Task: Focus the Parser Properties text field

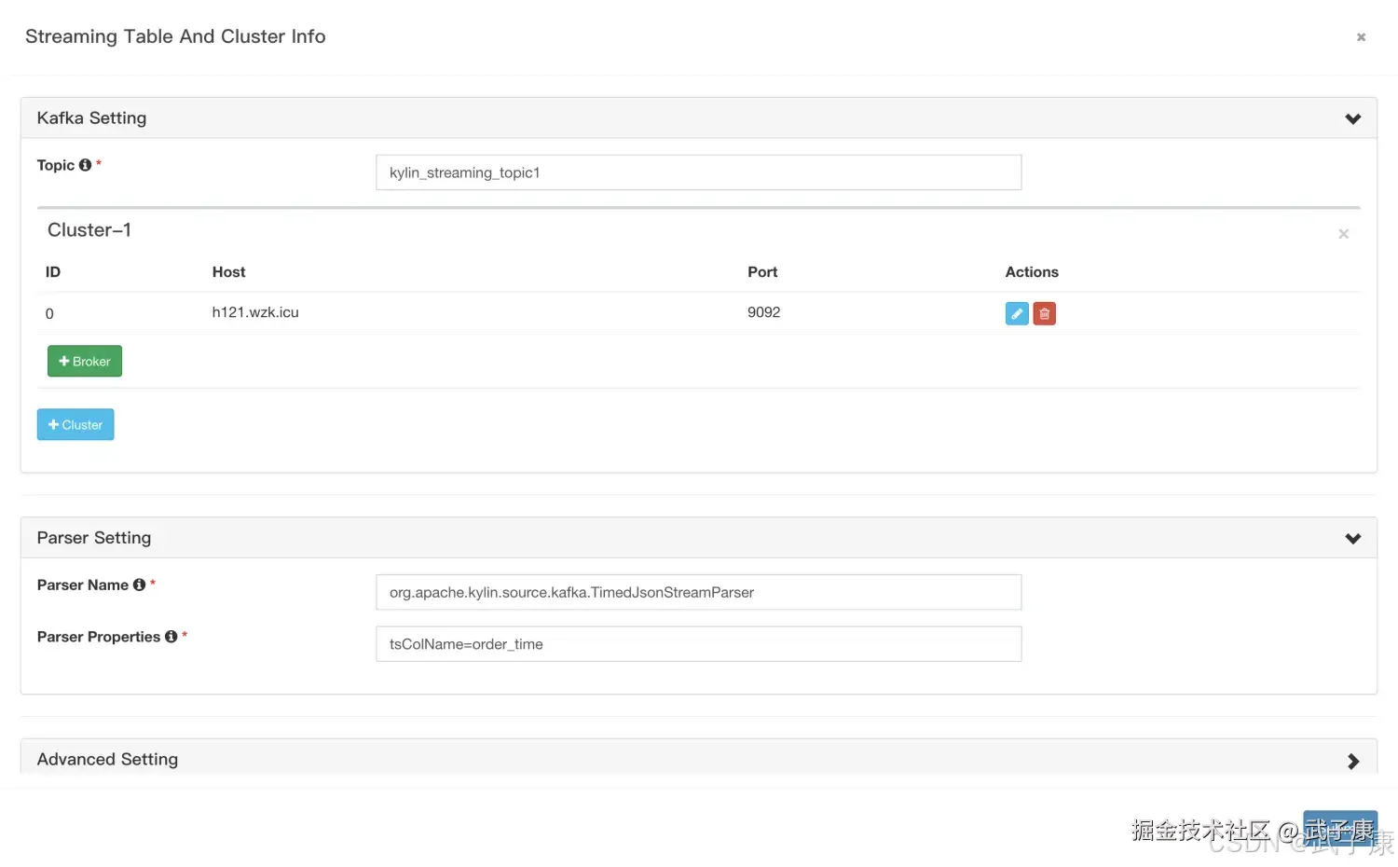Action: tap(698, 644)
